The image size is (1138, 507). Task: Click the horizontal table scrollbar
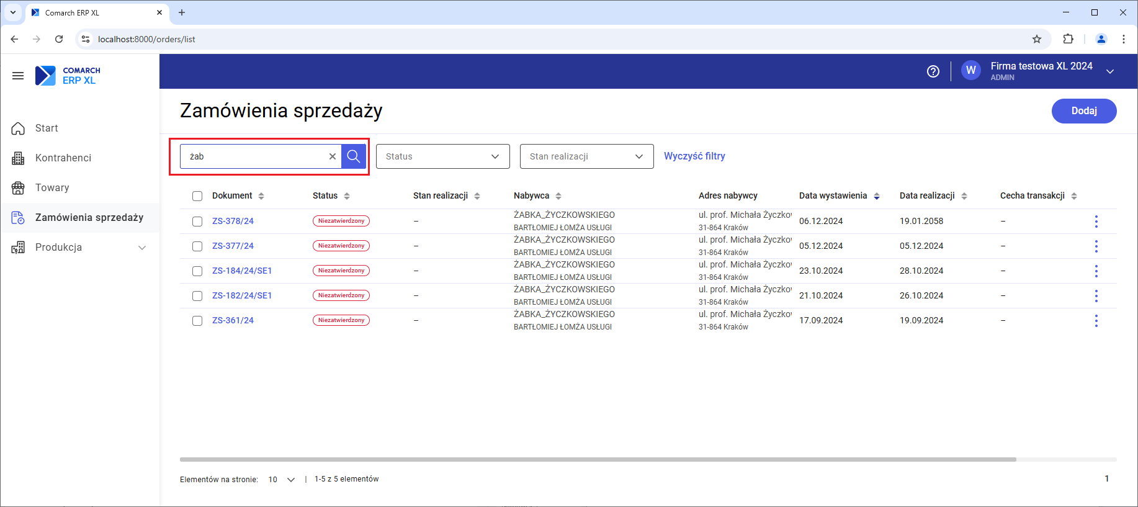click(598, 460)
